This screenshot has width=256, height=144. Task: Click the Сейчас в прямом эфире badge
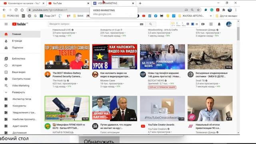pyautogui.click(x=162, y=87)
